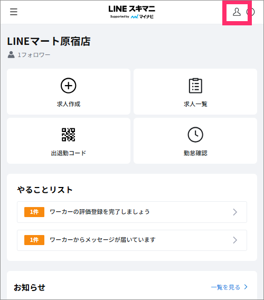Click the clipboard icon for 求人一覧
The image size is (264, 300).
pos(195,86)
